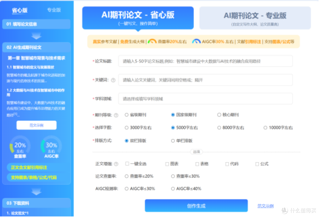Viewport: 319px width, 217px height.
Task: Click the 创作生成 button
Action: (196, 206)
